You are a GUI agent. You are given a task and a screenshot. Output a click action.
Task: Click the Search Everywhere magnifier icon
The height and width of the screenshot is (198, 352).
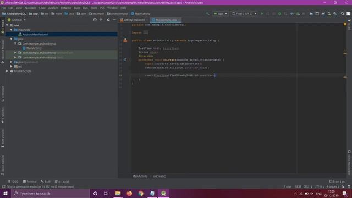342,14
